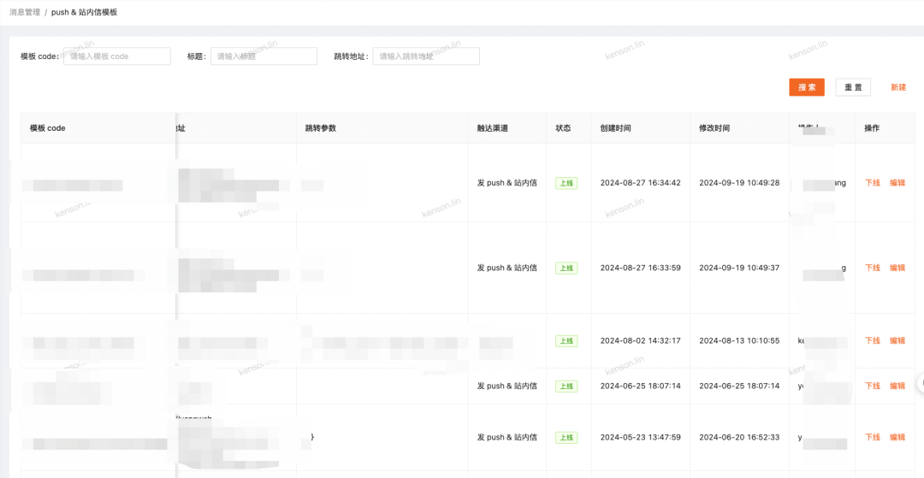This screenshot has width=924, height=478.
Task: Click modified time 2024-08-13 10:10:55
Action: (x=739, y=341)
